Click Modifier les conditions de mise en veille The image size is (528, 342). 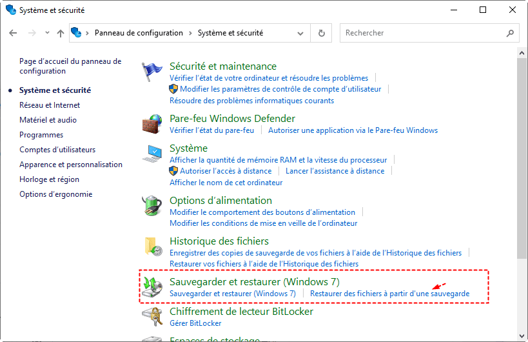tap(263, 223)
